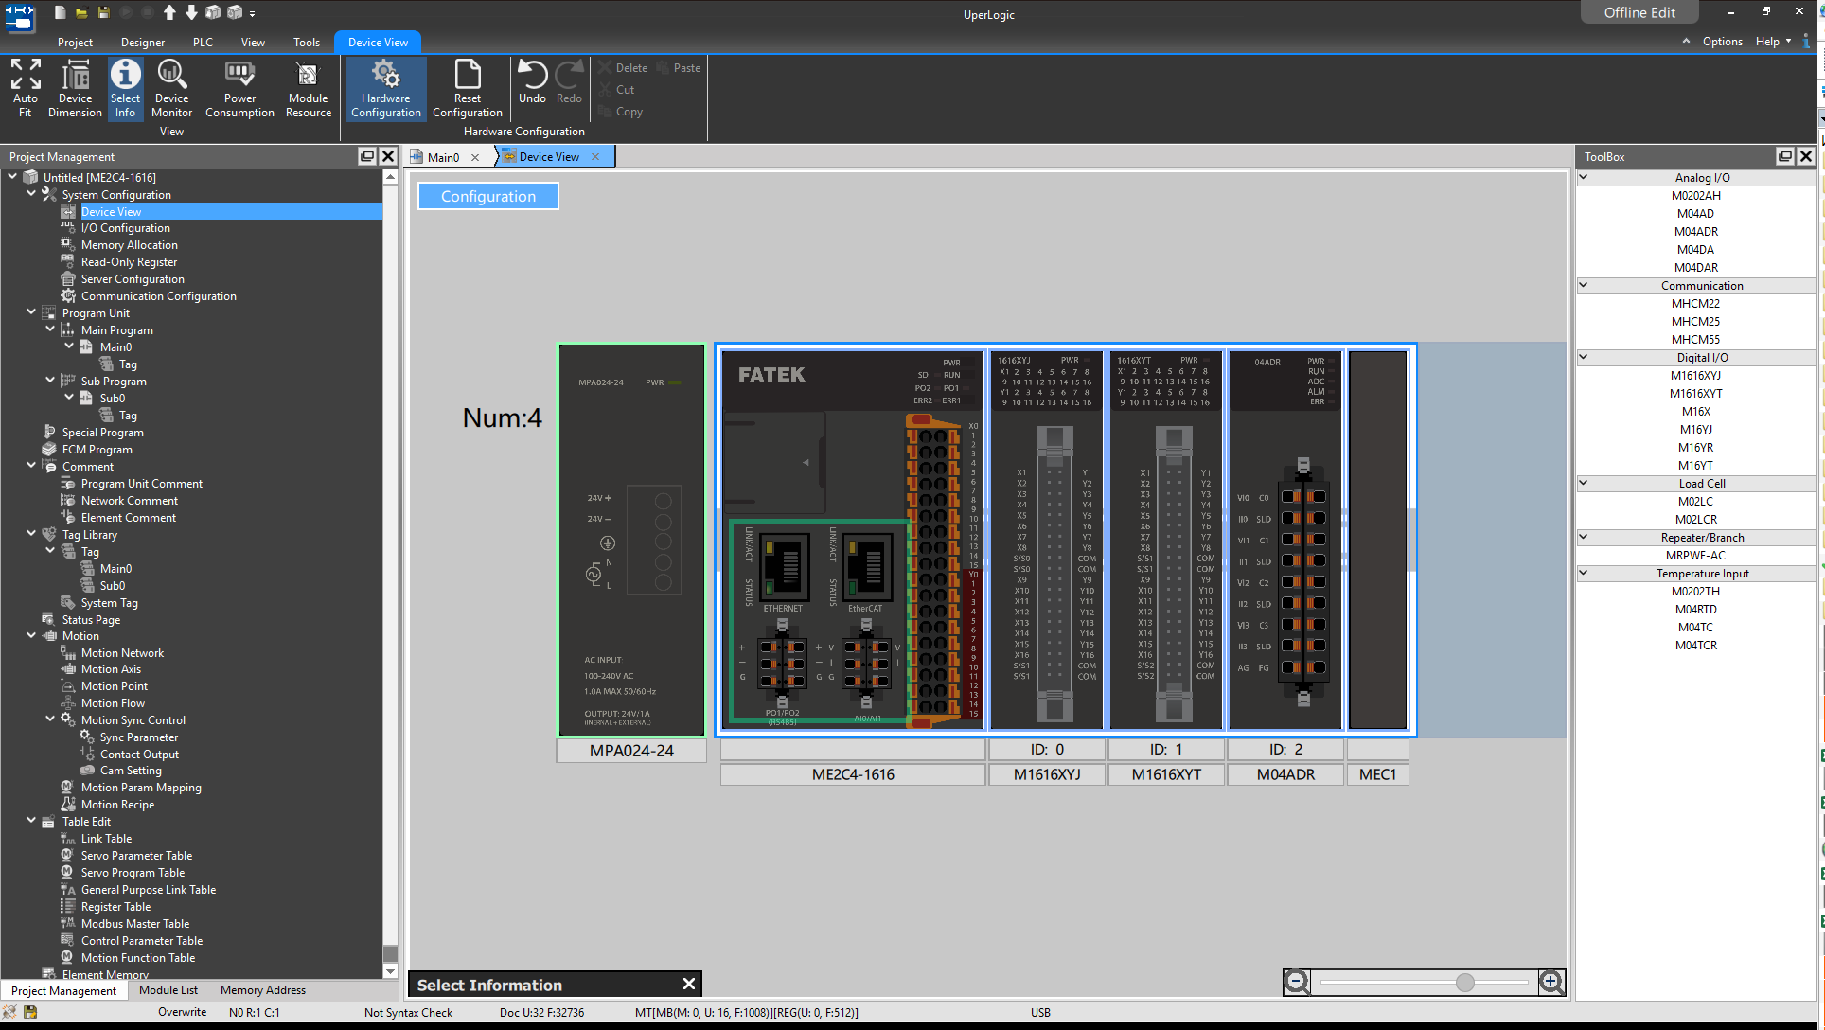Collapse the Digital I/O category in ToolBox

tap(1584, 357)
